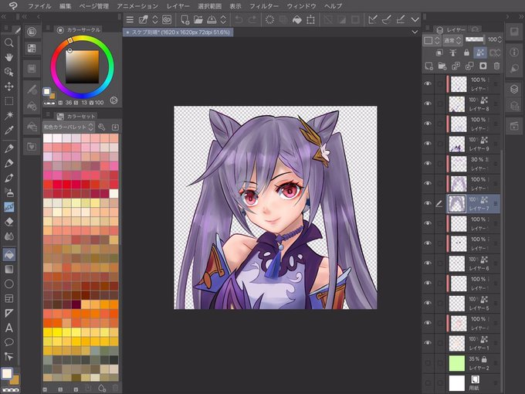Viewport: 525px width, 394px height.
Task: Toggle Lock transparent pixels in layer panel
Action: coord(479,53)
